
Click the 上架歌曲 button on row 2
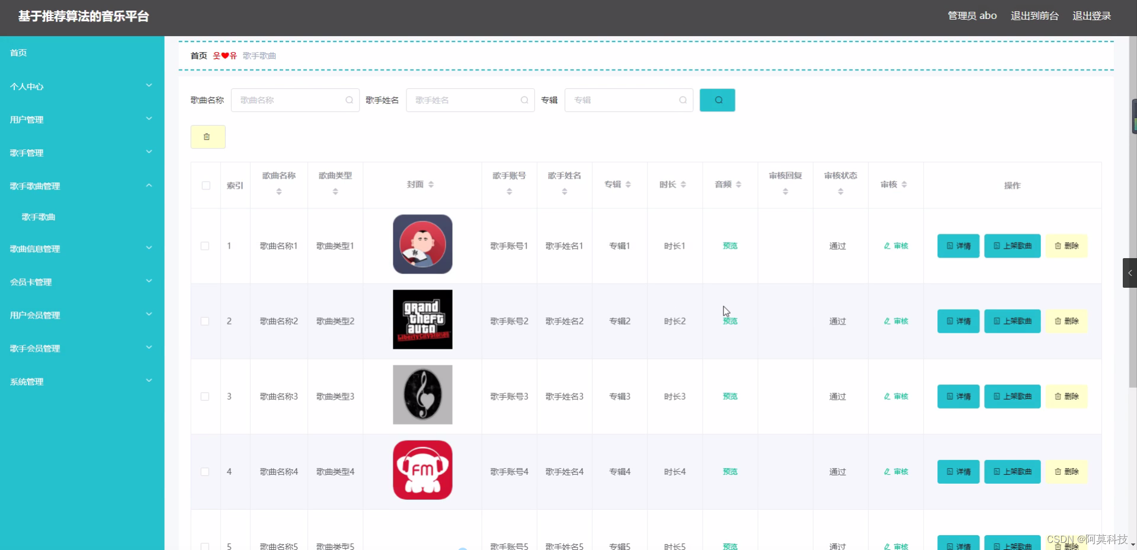[x=1012, y=321]
